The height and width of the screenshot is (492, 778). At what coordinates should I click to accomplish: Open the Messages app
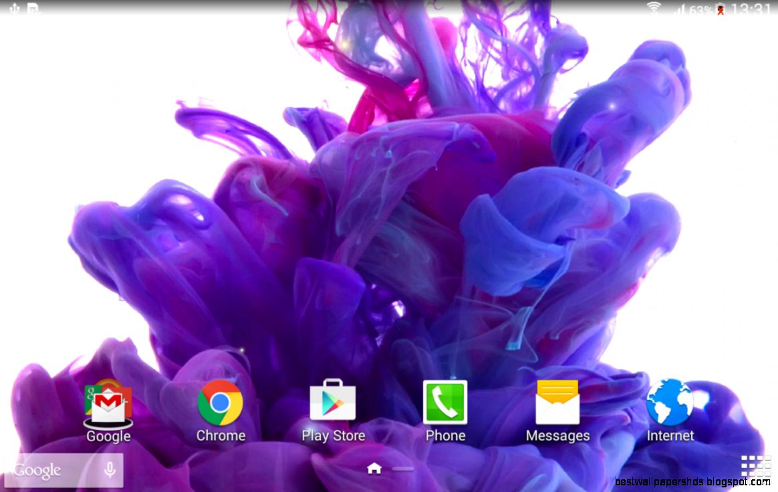(x=557, y=402)
